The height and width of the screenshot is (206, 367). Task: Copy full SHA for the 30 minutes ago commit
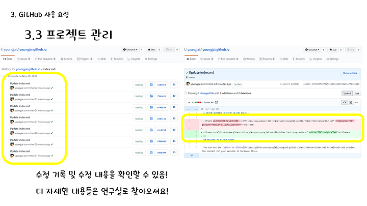pos(151,141)
